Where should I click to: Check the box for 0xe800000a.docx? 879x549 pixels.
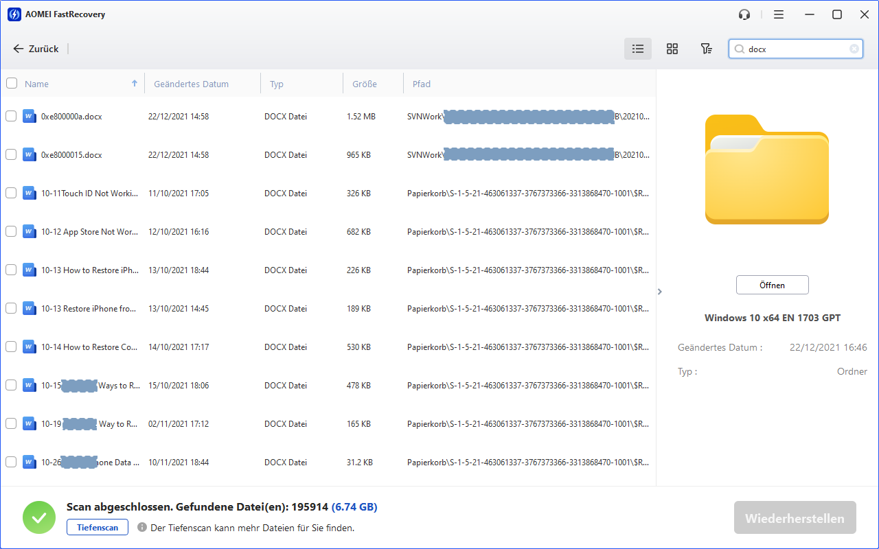point(11,117)
